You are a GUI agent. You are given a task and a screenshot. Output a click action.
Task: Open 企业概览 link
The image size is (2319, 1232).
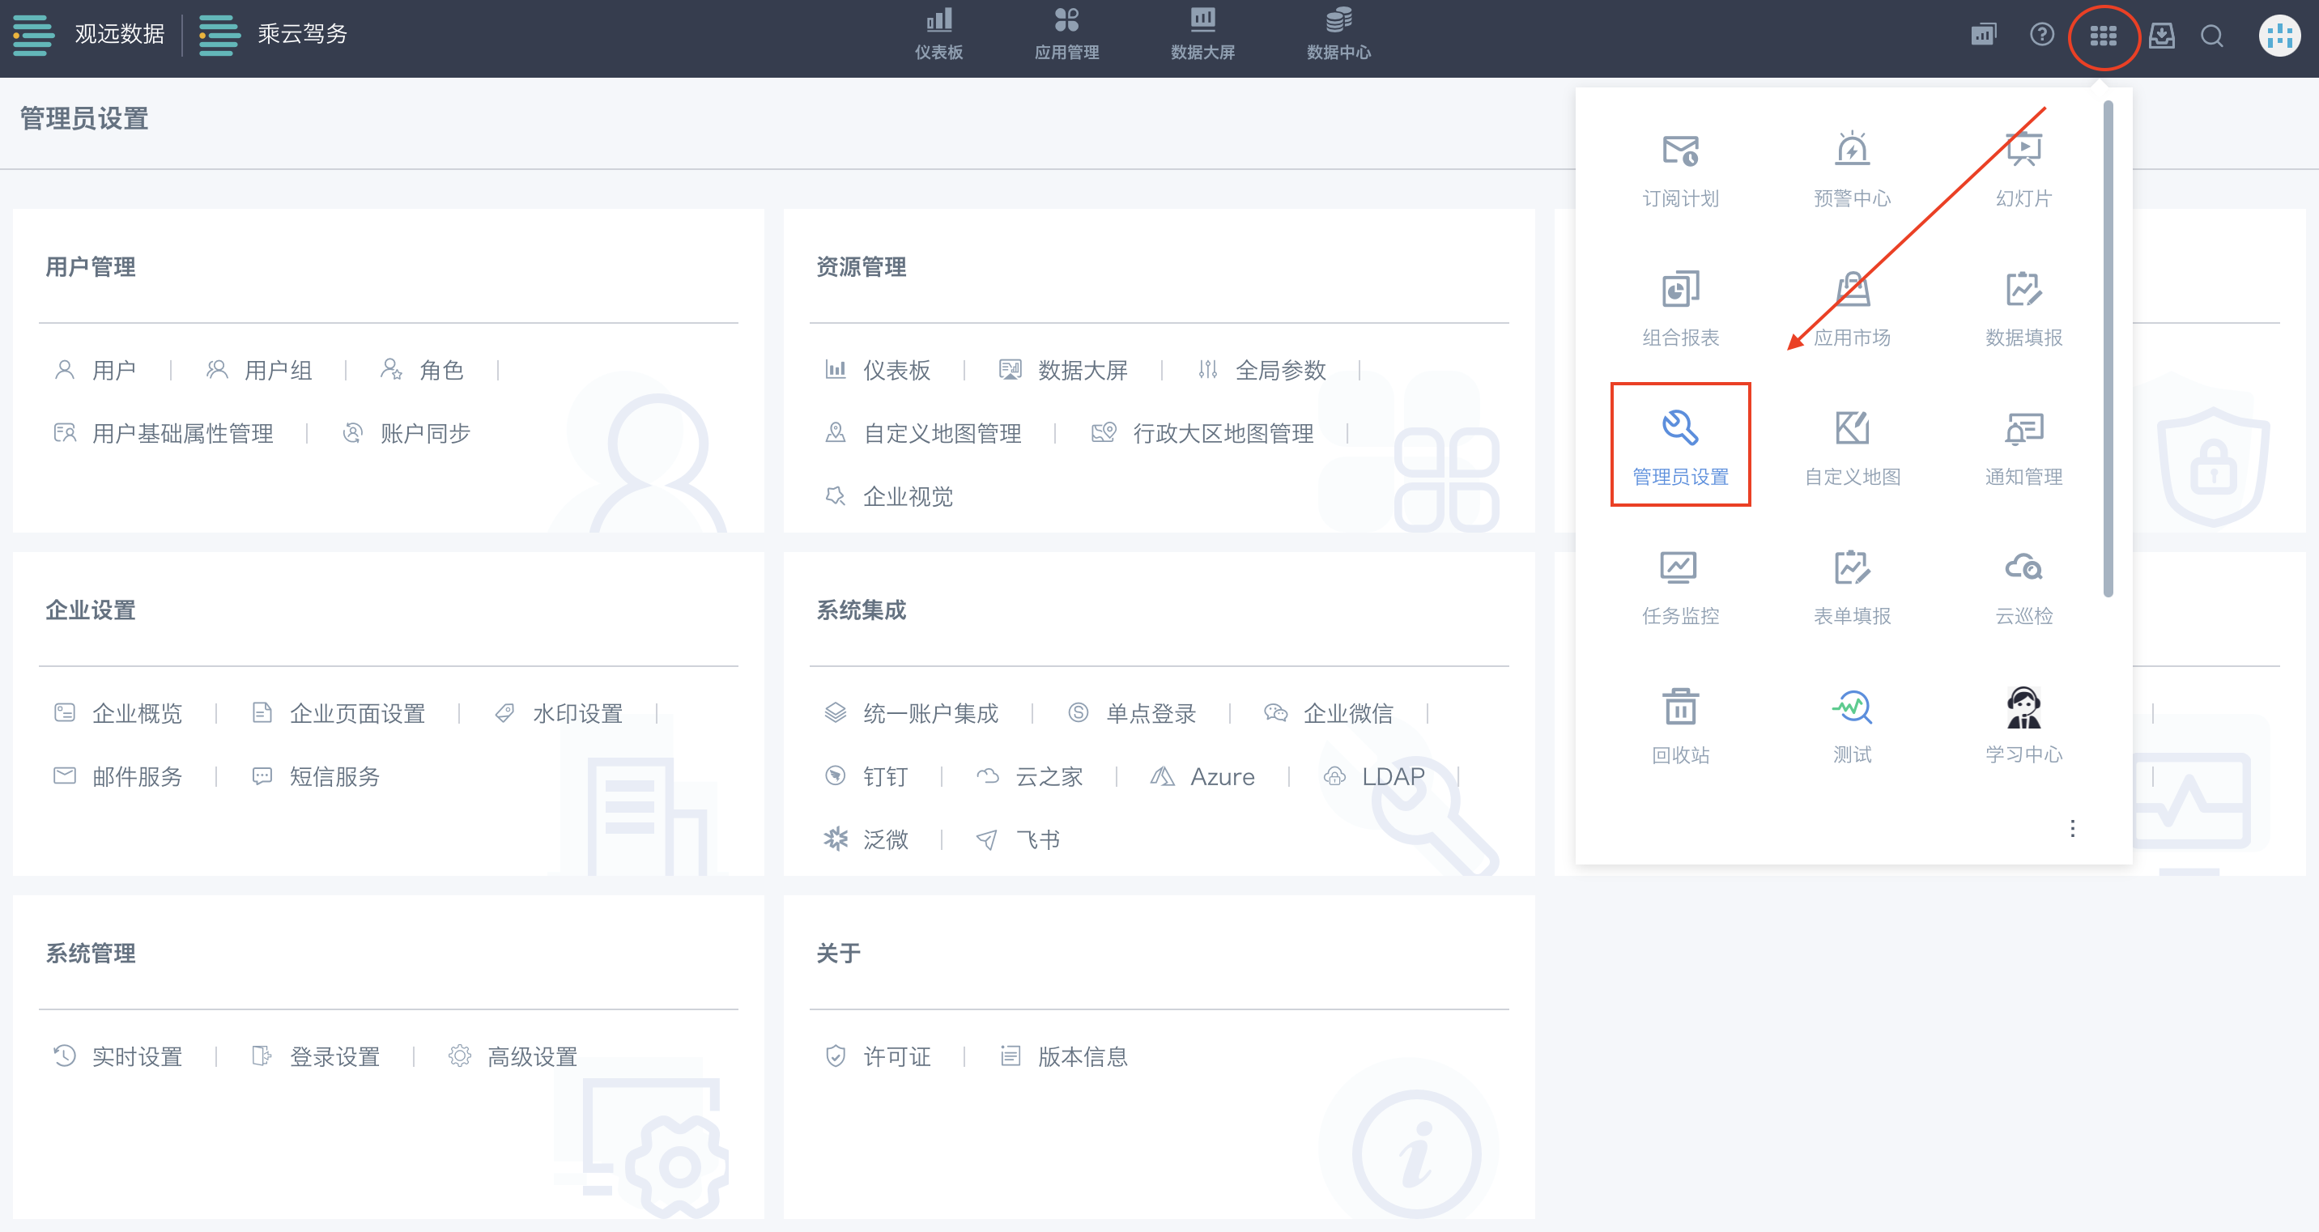[x=118, y=713]
